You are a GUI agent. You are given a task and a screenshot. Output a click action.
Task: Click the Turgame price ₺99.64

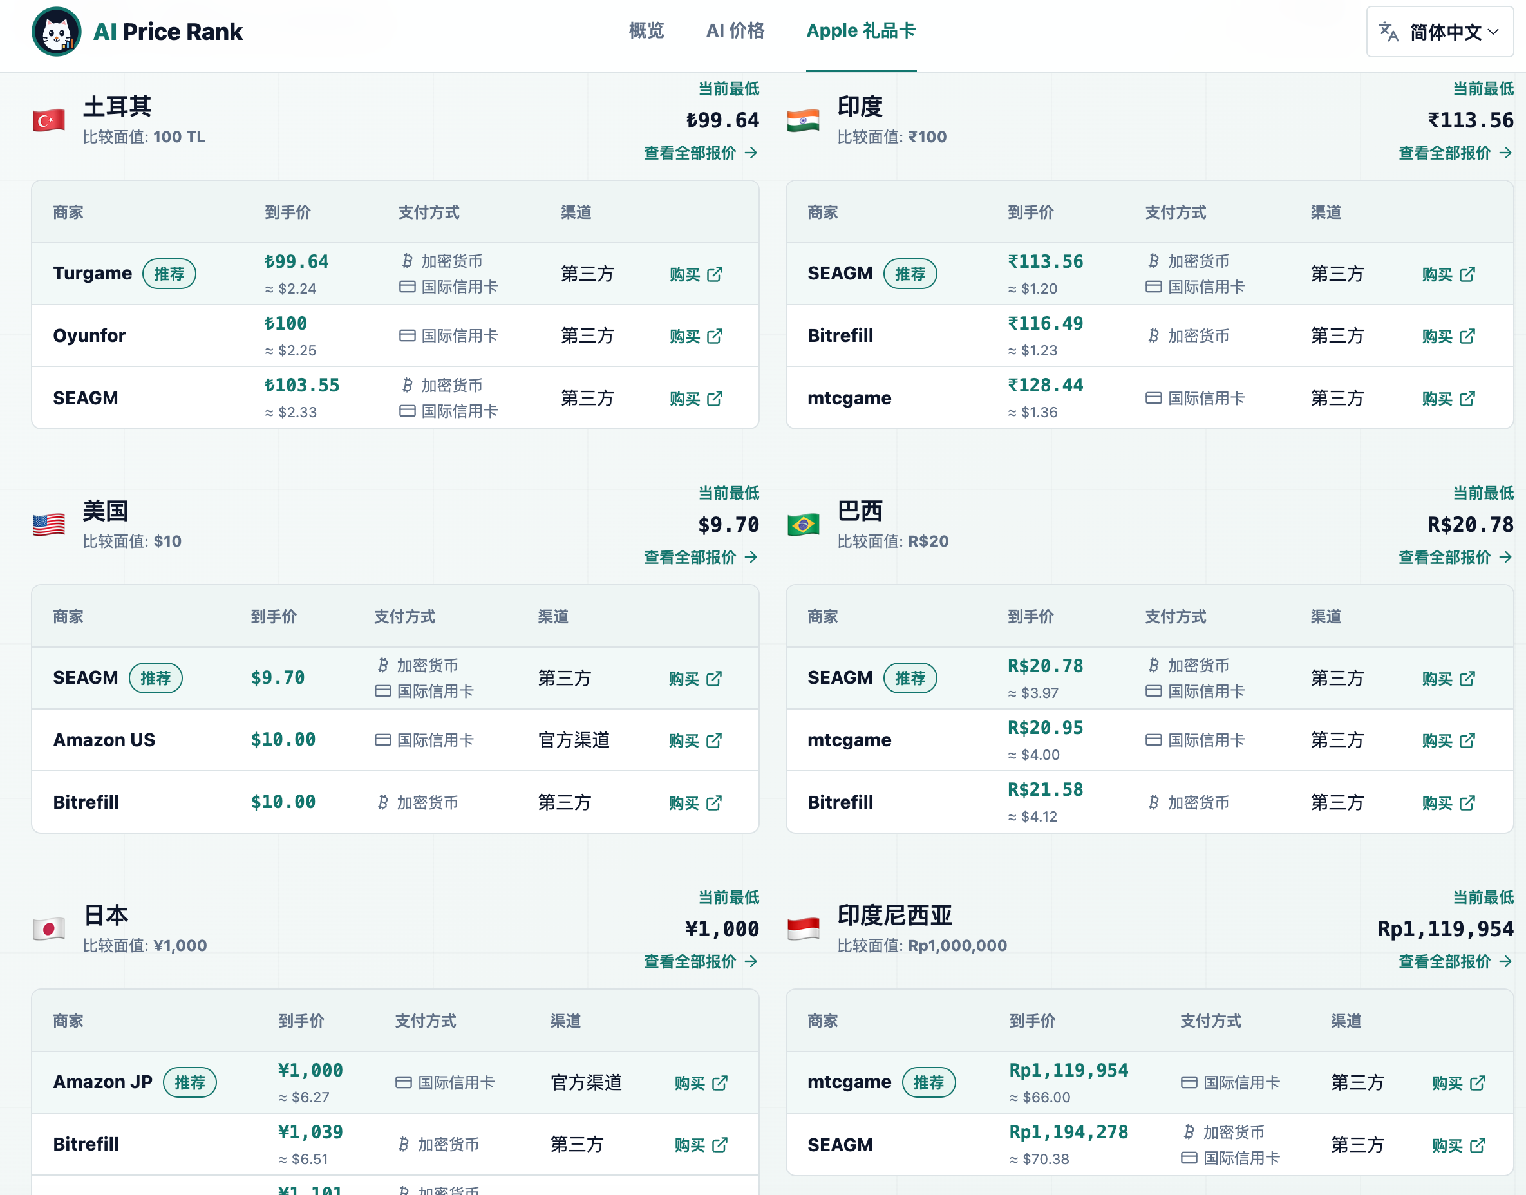pos(297,261)
